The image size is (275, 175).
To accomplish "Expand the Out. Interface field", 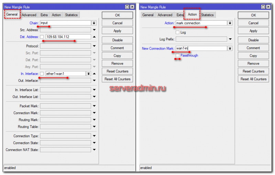I will (94, 81).
